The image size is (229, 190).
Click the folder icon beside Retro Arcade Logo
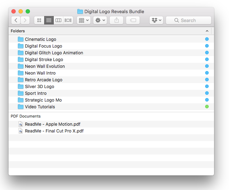(21, 80)
